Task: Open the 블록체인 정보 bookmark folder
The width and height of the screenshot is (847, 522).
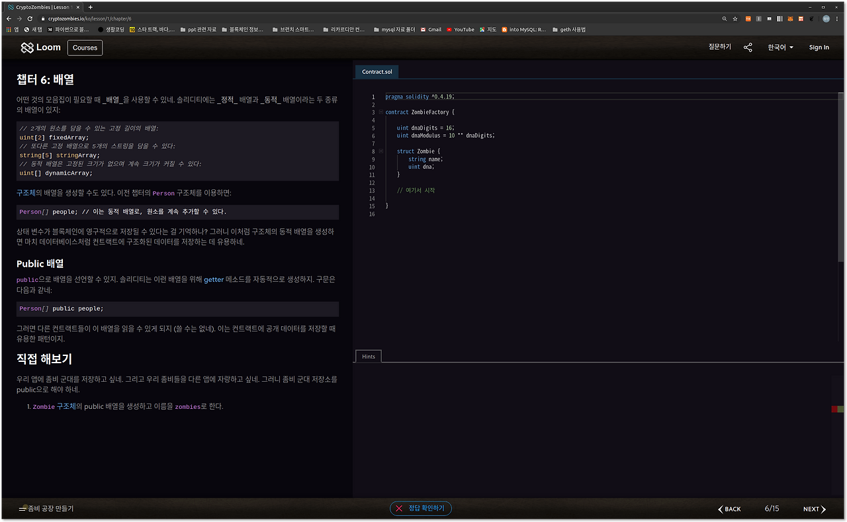Action: pos(242,30)
